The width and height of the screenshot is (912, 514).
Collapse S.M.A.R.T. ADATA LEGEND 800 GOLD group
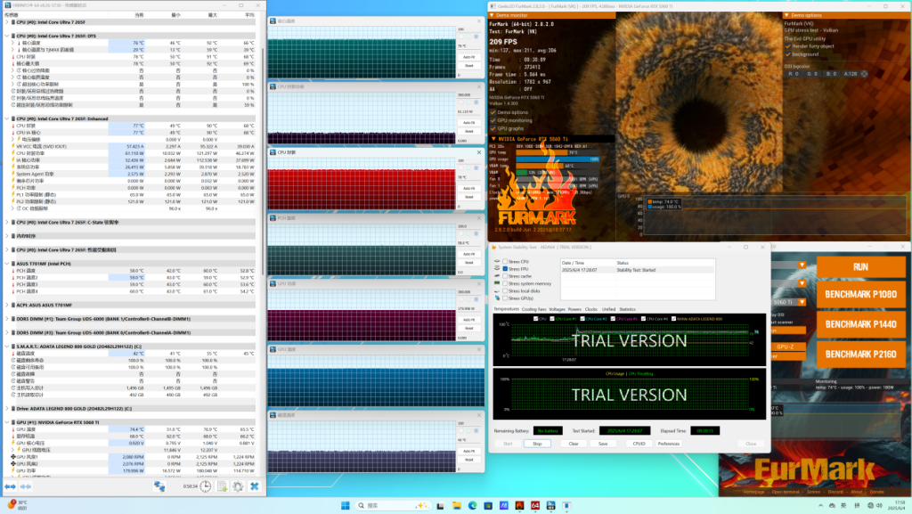tap(7, 347)
